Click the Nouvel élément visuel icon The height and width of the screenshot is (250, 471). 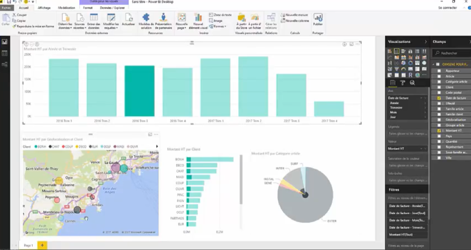coord(198,20)
